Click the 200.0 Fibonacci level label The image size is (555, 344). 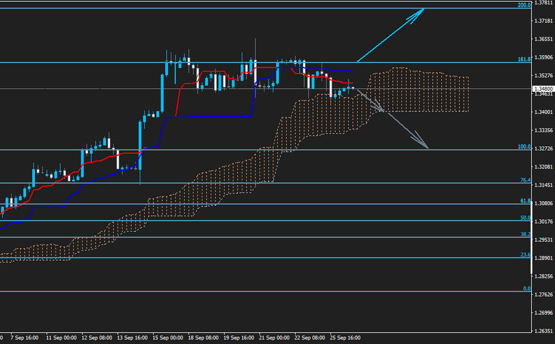[524, 5]
